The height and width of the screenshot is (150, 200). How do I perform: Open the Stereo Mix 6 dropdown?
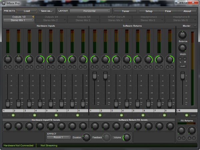click(x=181, y=20)
